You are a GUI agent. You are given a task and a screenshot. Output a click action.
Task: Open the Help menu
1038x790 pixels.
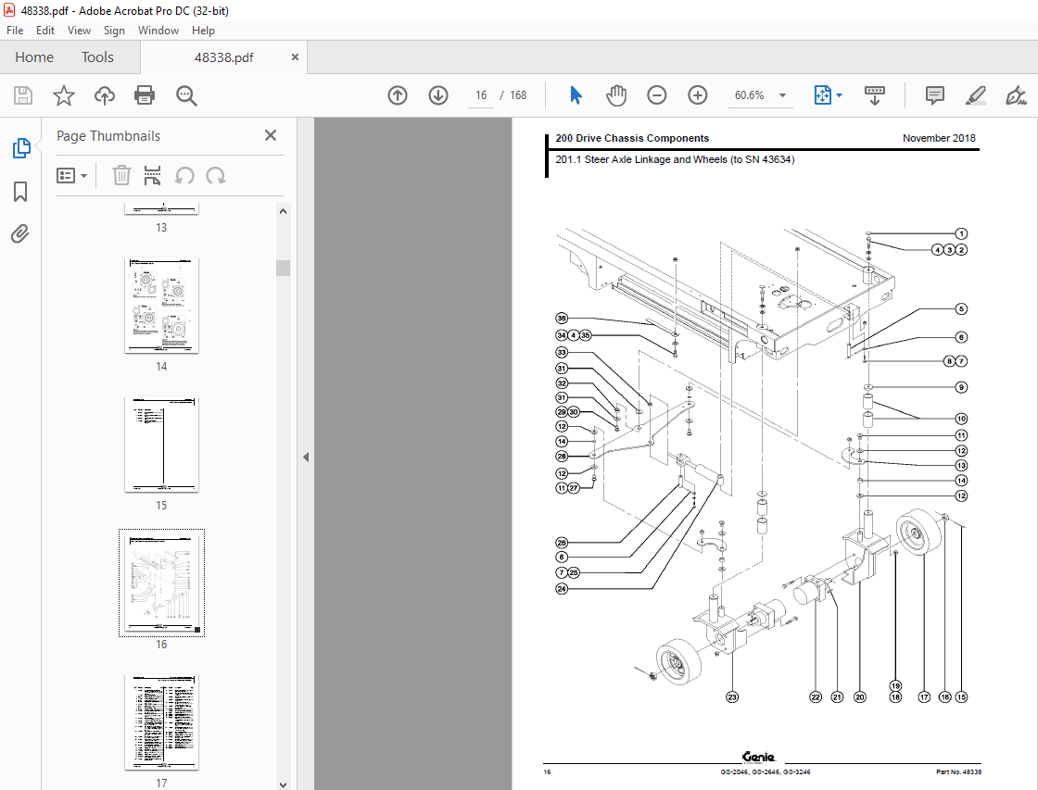coord(203,31)
